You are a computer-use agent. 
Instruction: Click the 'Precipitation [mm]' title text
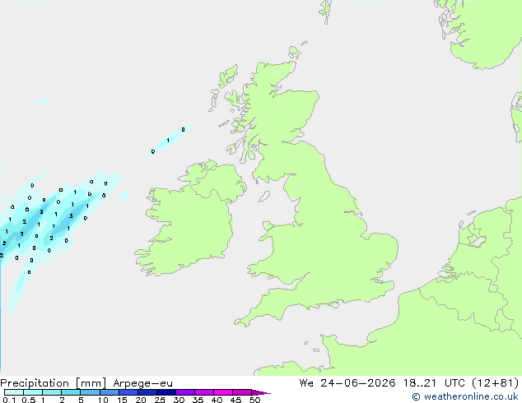[54, 383]
